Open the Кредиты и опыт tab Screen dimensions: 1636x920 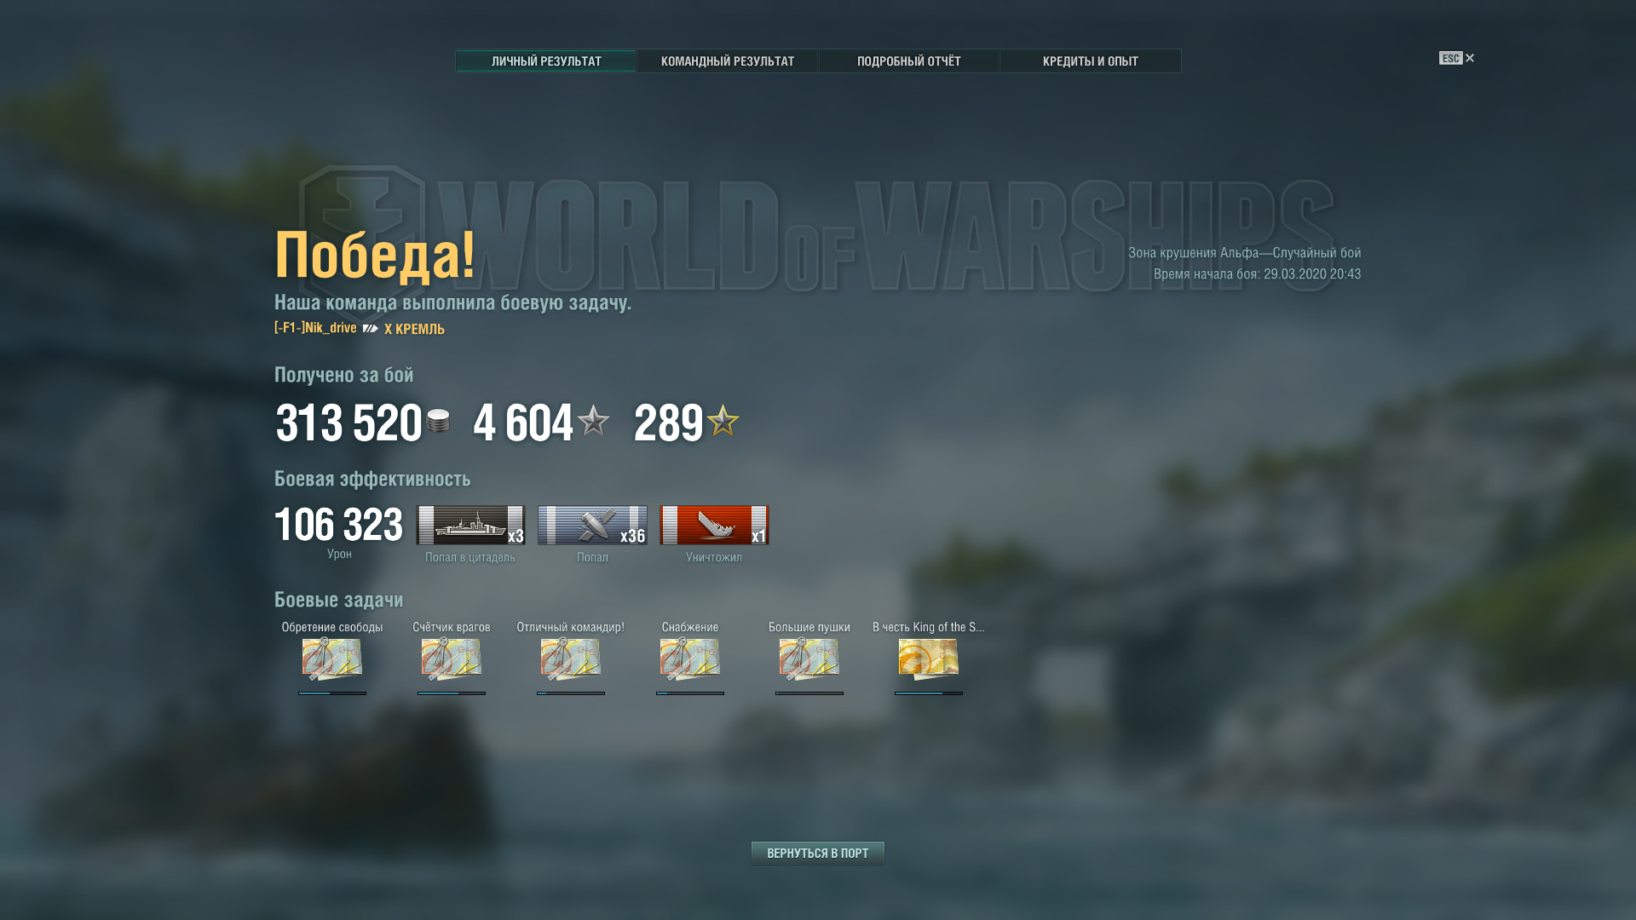1091,61
